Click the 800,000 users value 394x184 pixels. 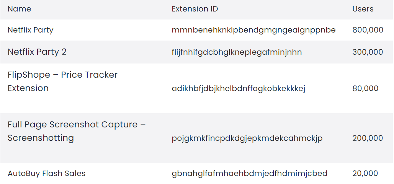tap(368, 30)
